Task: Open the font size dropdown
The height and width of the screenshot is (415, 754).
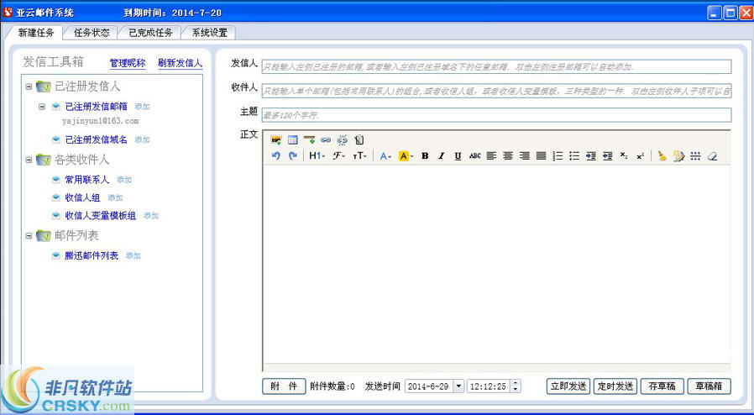Action: [359, 155]
